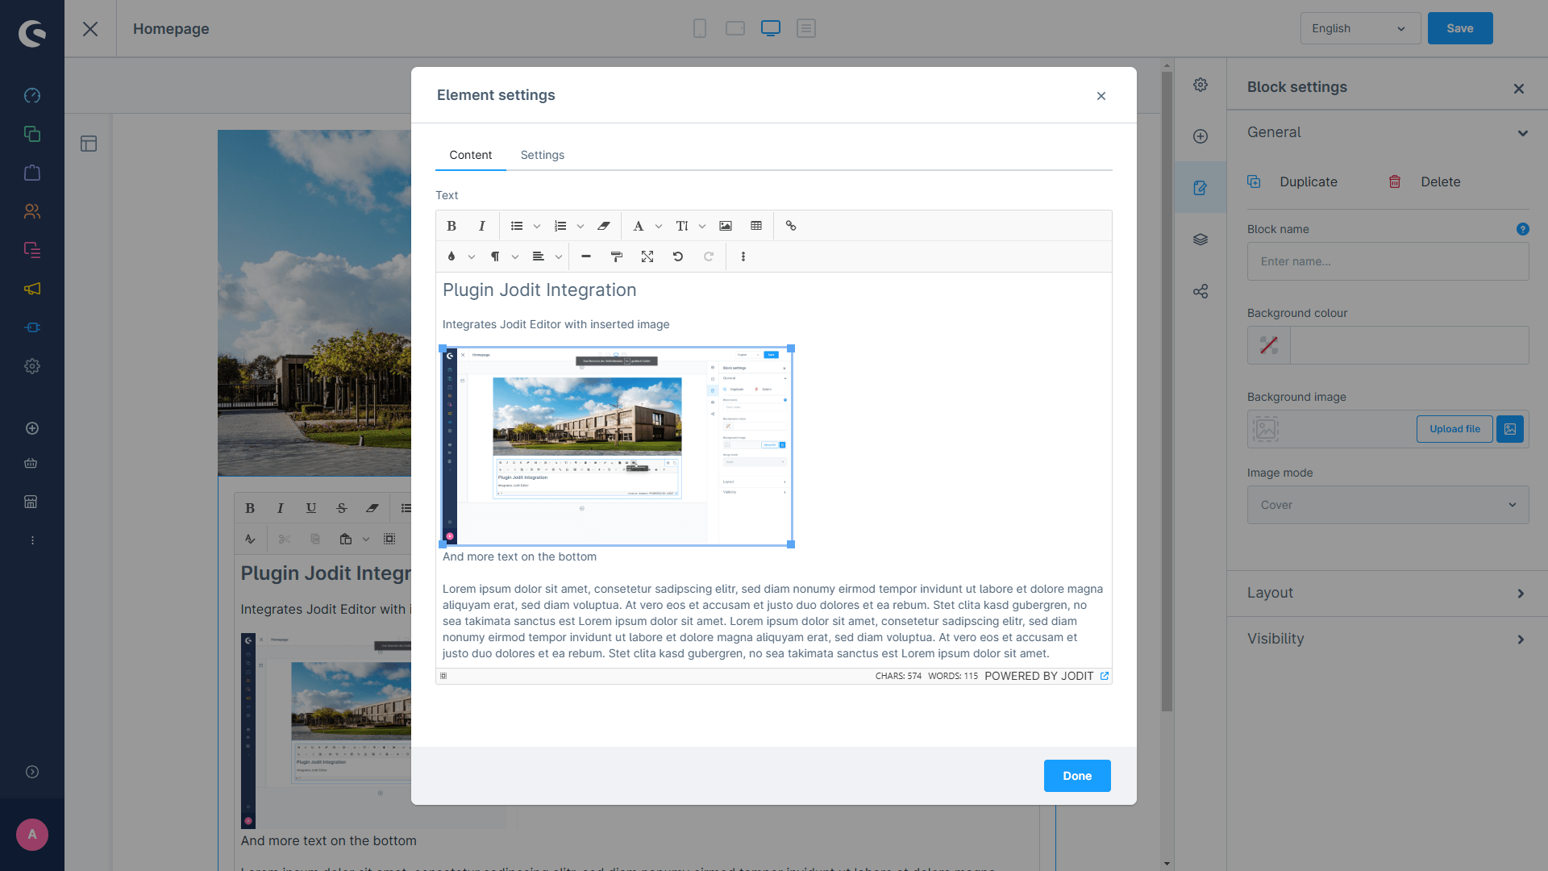Click the text align icon
The width and height of the screenshot is (1548, 871).
[539, 256]
